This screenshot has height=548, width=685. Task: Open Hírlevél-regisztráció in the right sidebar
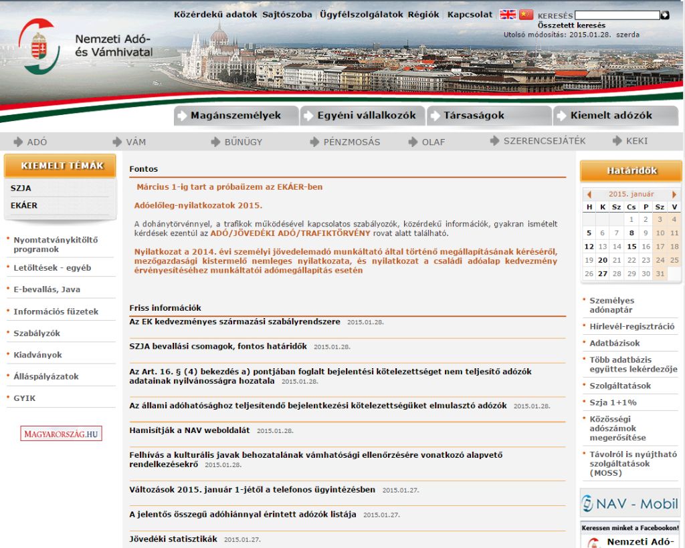(x=631, y=327)
